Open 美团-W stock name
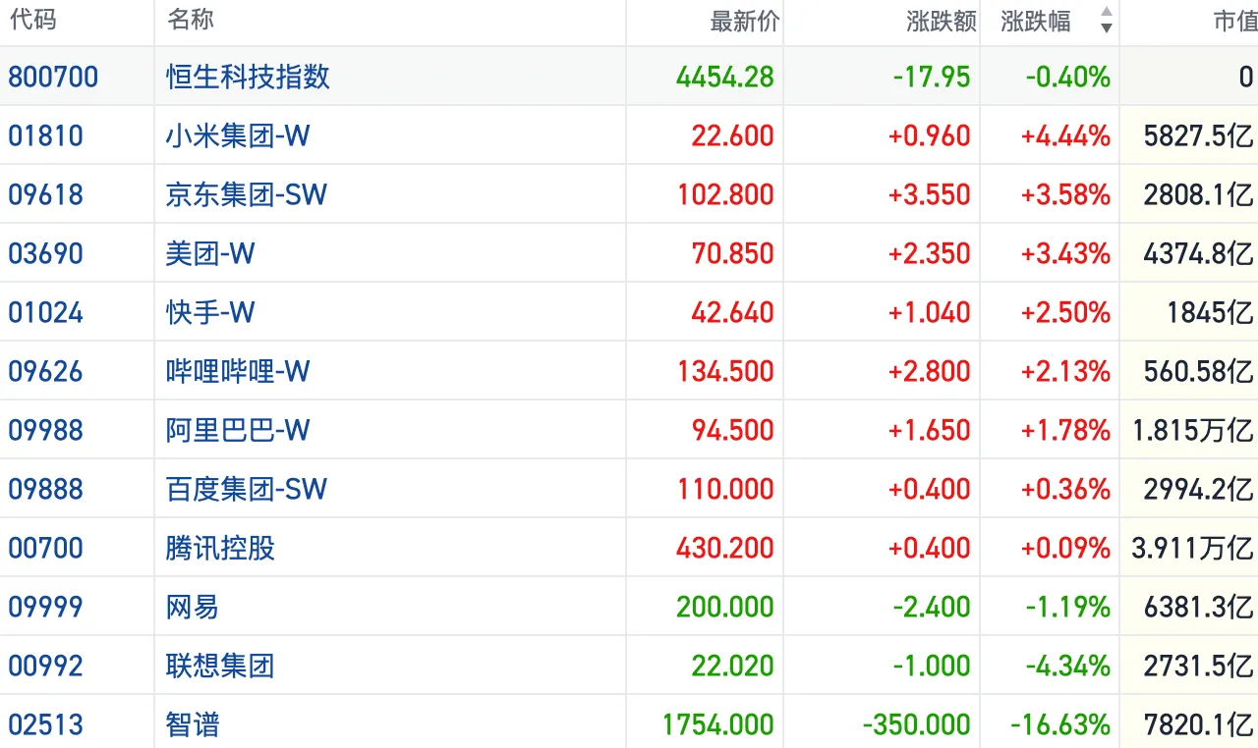 pos(210,253)
